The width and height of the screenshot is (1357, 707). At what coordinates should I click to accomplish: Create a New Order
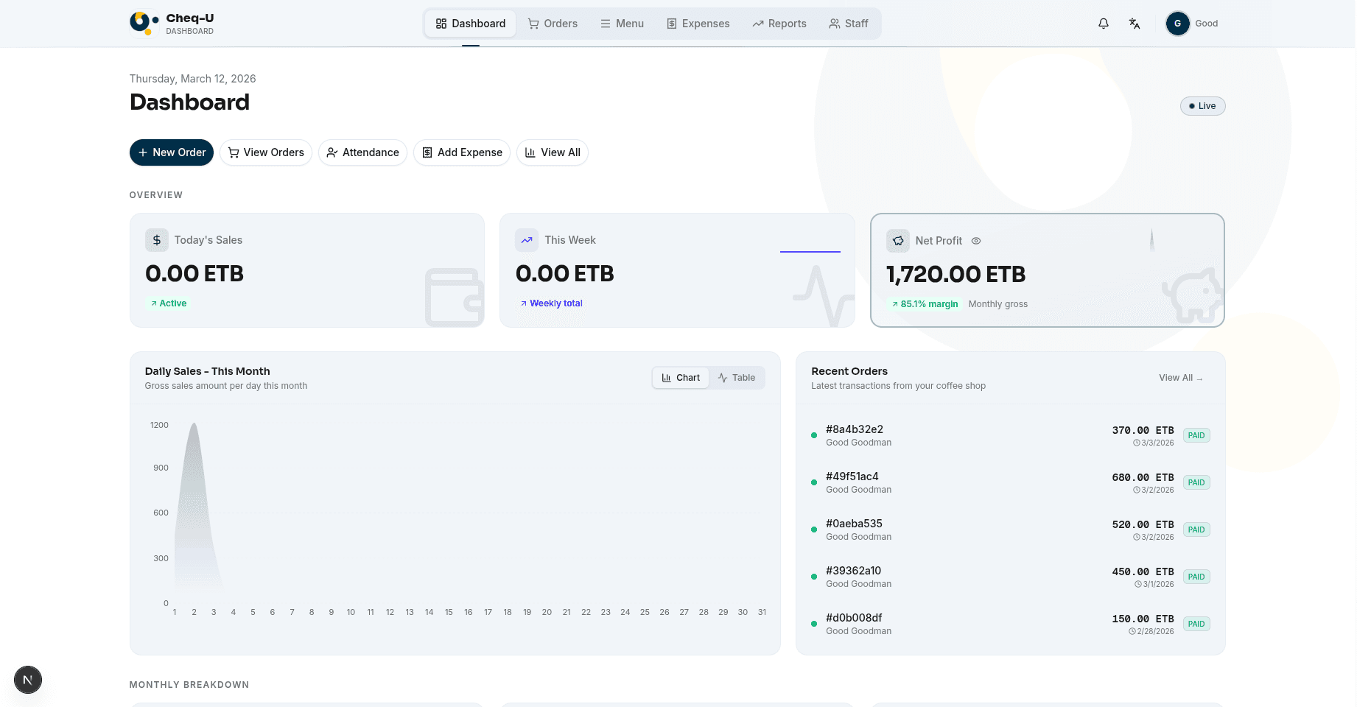172,152
